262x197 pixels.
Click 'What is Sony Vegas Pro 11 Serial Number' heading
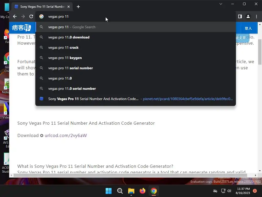(95, 166)
